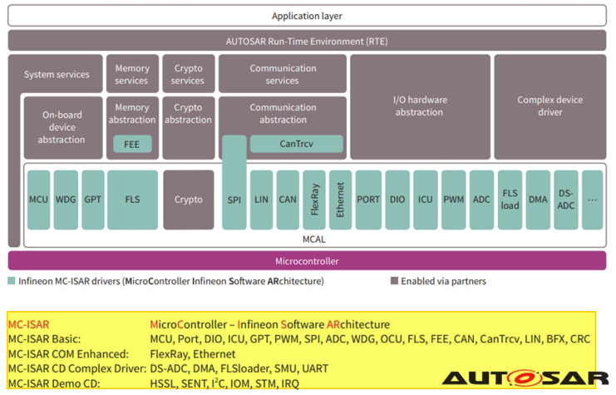Click DS-ADC, DMA, FLSloader, SMU, UART text
Screen dimensions: 616x395
tap(239, 368)
